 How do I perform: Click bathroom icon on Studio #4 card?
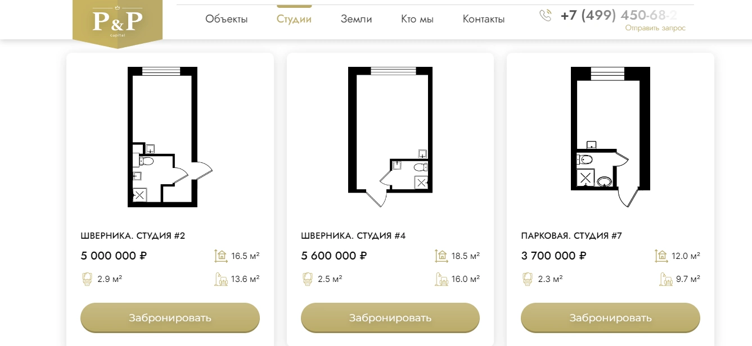point(308,279)
